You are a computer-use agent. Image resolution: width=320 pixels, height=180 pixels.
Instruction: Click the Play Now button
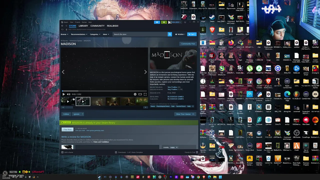pos(67,129)
